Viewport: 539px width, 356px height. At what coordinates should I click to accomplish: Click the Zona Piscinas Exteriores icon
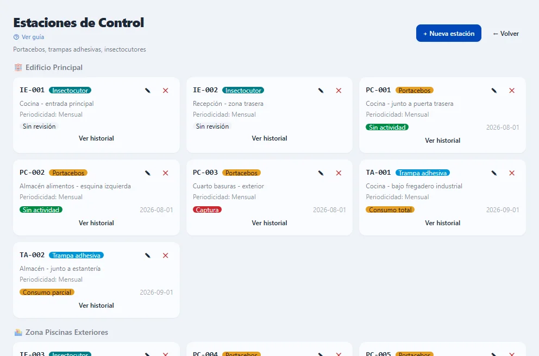coord(18,332)
